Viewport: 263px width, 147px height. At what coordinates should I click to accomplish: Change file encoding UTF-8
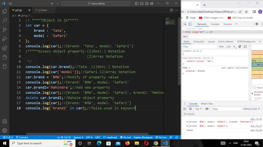[89, 137]
